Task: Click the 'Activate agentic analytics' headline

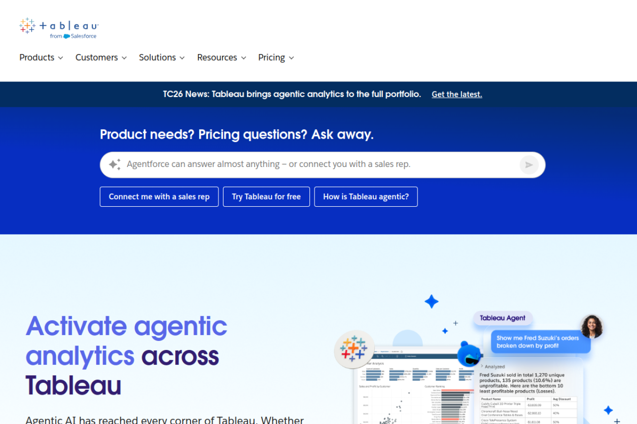Action: point(126,356)
